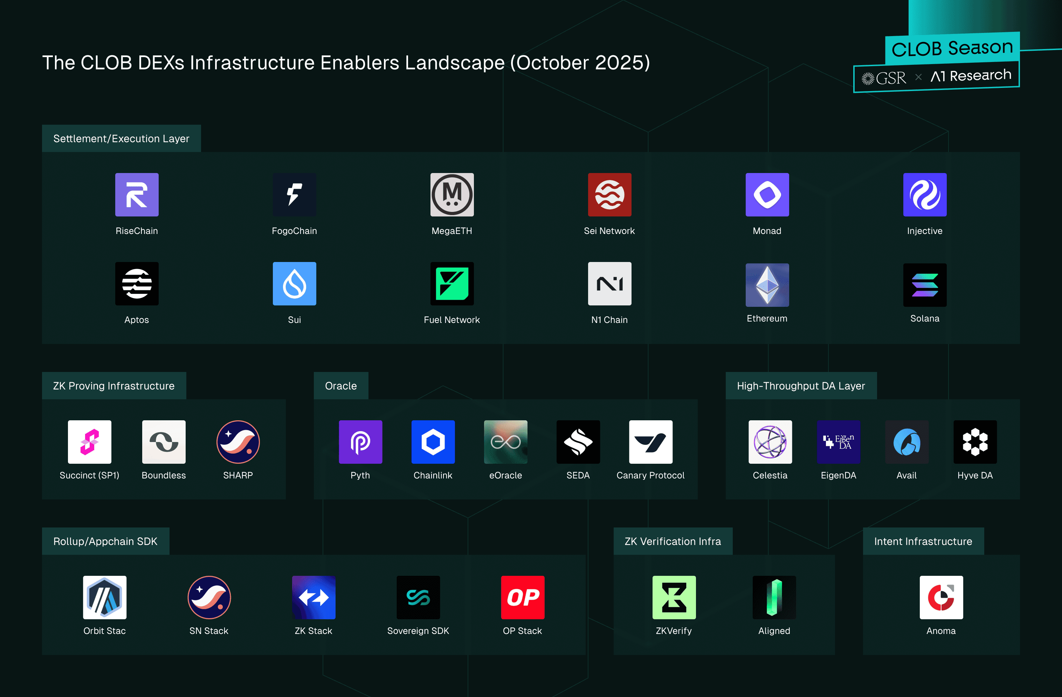
Task: Click the "Aligned" label
Action: 774,630
